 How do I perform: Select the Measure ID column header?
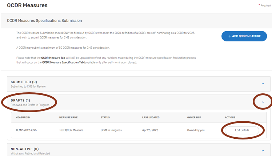pos(23,117)
